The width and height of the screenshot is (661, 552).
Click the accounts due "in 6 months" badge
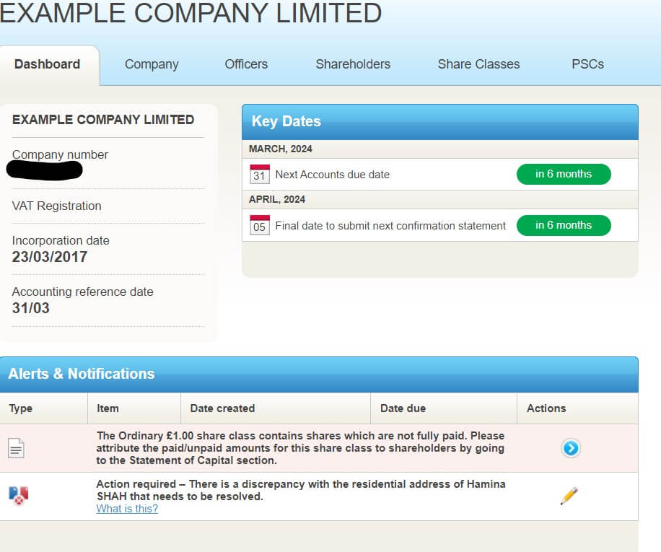point(564,174)
